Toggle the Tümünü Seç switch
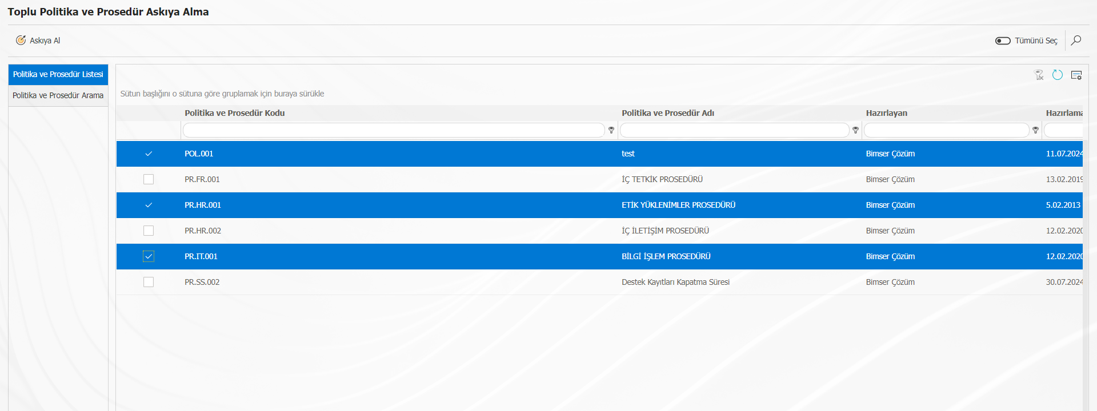 [x=1003, y=41]
